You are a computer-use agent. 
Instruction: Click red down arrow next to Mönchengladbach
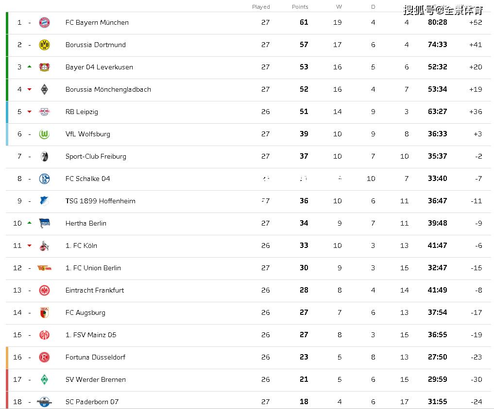(30, 89)
